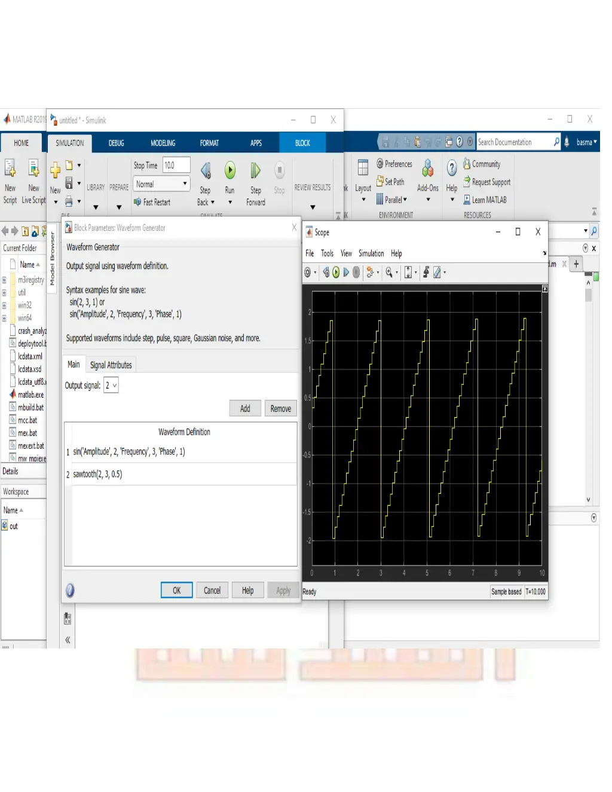
Task: Open the Scope configuration gear icon
Action: [308, 273]
